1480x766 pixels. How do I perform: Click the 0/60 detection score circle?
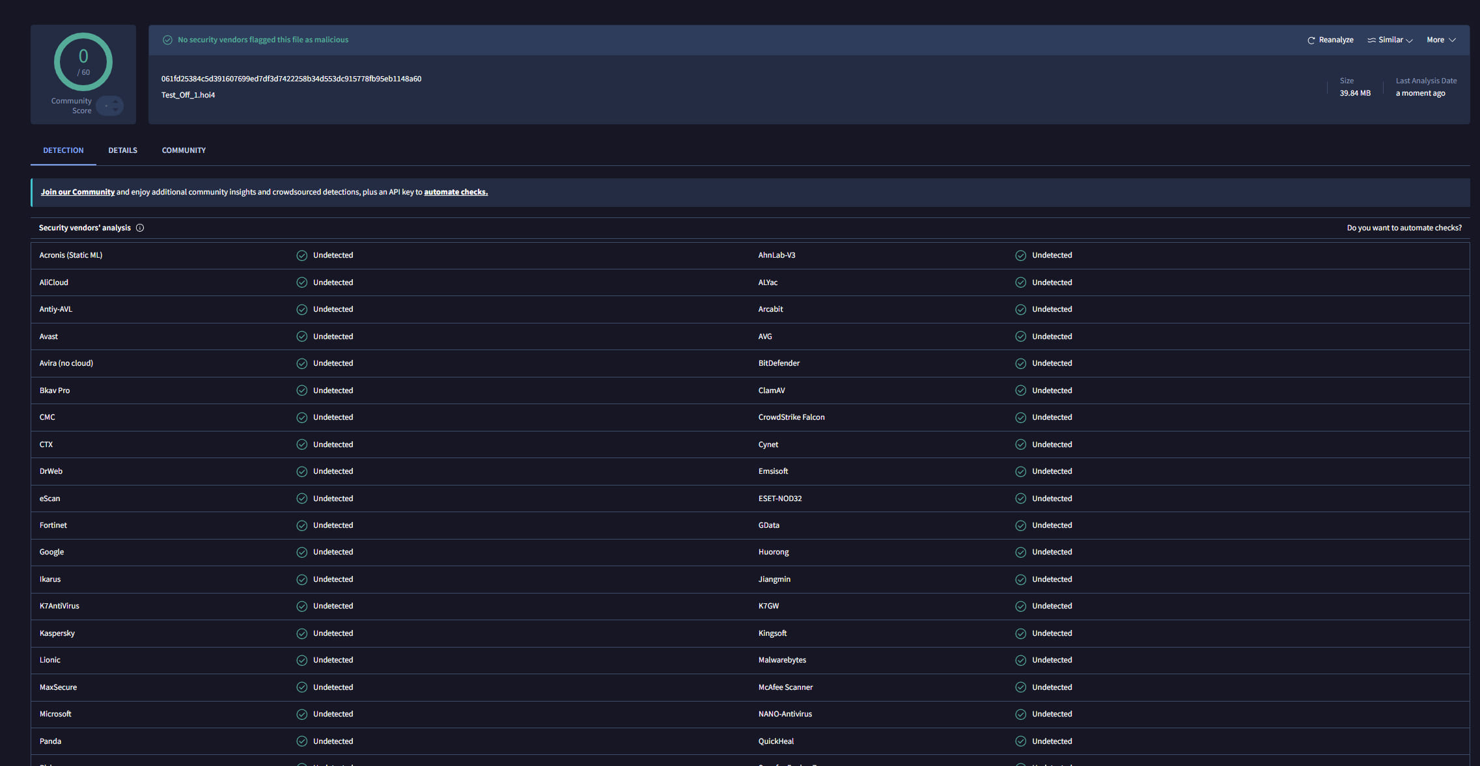83,62
